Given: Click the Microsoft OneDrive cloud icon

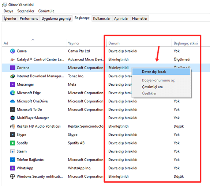Looking at the screenshot, I should pyautogui.click(x=12, y=101).
